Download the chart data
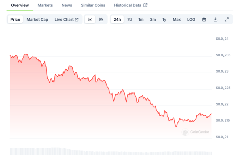 click(215, 20)
